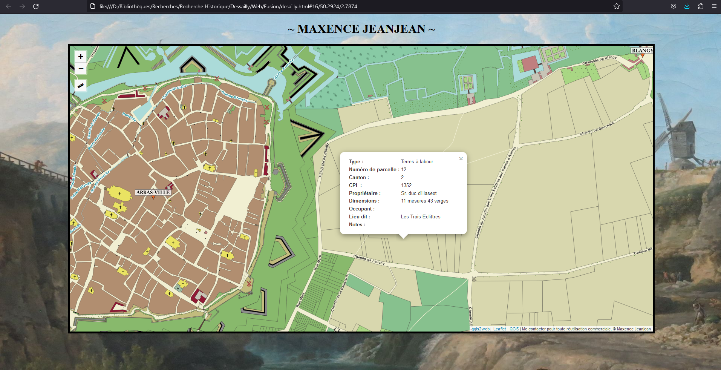Reload the page in the browser

click(x=36, y=6)
